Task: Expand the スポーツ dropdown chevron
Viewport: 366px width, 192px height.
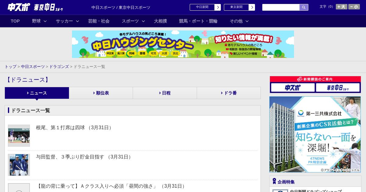Action: tap(143, 21)
